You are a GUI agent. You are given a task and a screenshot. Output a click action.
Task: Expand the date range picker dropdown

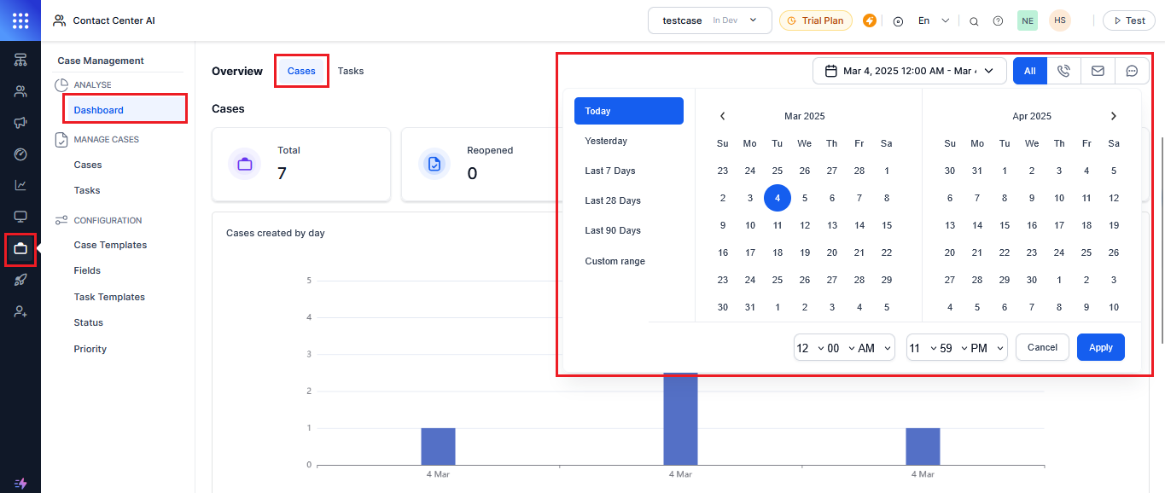tap(909, 71)
